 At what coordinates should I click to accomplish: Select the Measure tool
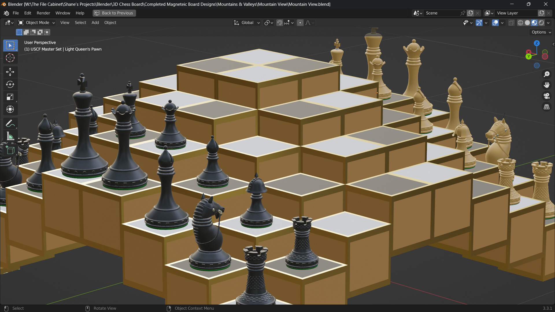(10, 136)
